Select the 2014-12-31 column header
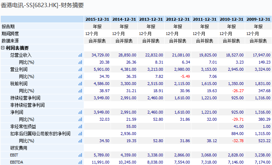The height and width of the screenshot is (165, 272). [x=124, y=19]
